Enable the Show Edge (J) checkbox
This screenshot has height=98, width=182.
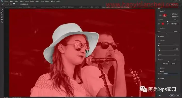point(171,14)
